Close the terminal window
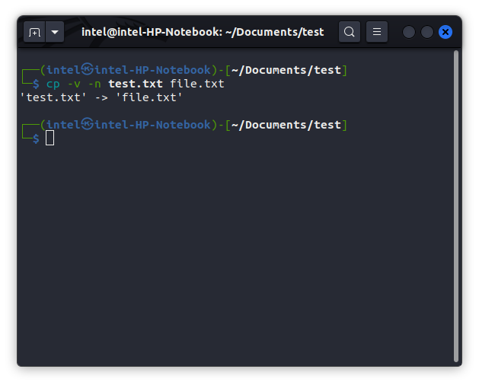 pyautogui.click(x=445, y=32)
